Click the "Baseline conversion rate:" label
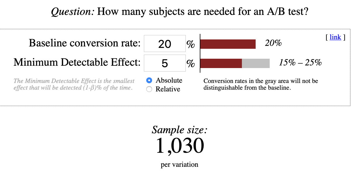The image size is (351, 184). [x=85, y=43]
